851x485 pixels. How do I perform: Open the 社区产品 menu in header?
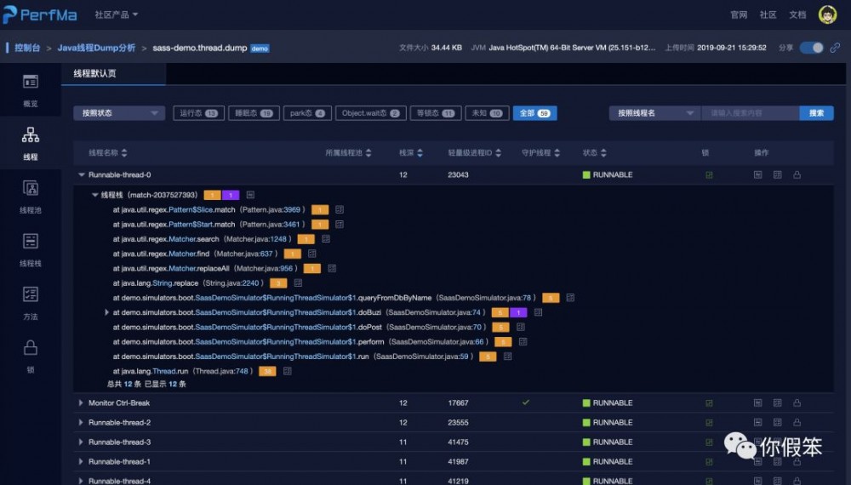pos(116,14)
